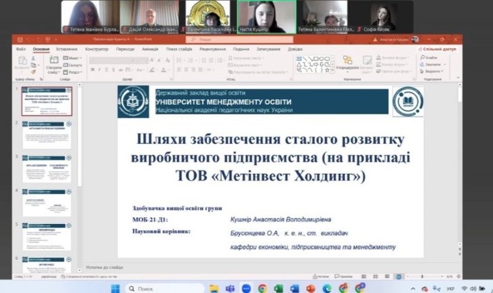
Task: Click the Упорядкувати arrange button
Action: pyautogui.click(x=347, y=64)
